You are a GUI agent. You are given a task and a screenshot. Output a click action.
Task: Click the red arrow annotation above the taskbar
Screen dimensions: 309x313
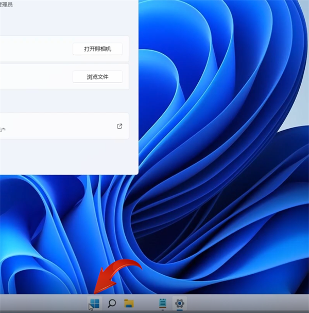point(116,273)
